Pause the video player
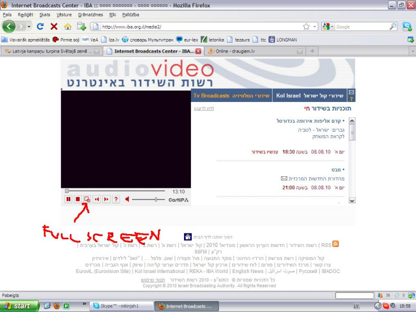 (69, 199)
